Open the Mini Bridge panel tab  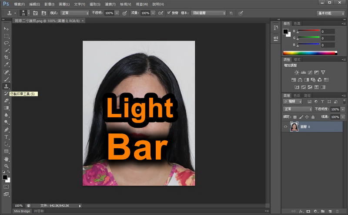tap(22, 211)
